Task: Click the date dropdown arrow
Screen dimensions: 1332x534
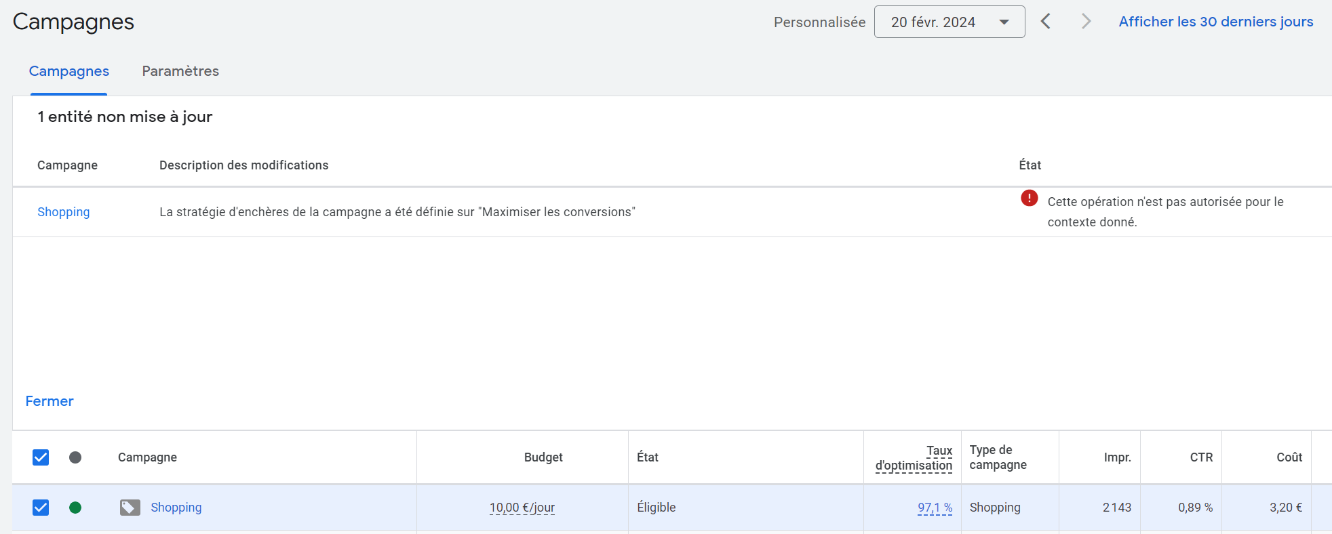Action: (x=1004, y=22)
